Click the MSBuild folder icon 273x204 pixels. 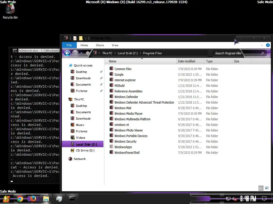coord(111,85)
